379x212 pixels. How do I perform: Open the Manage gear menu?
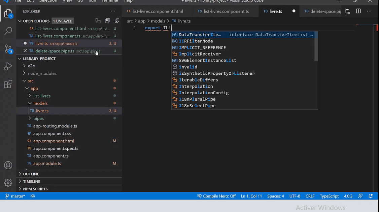point(8,183)
